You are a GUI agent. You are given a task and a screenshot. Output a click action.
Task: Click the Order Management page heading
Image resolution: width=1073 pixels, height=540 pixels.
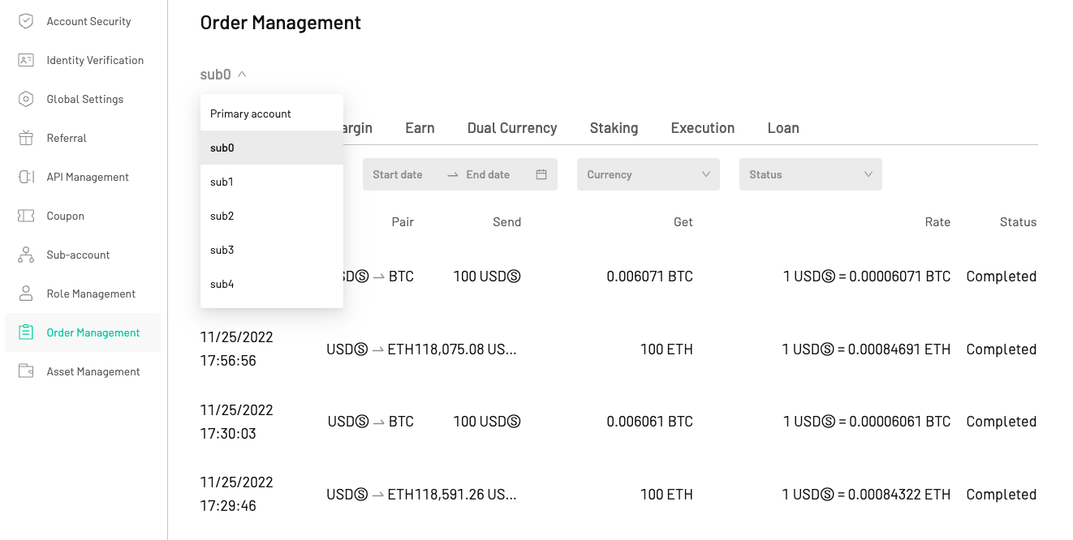(x=281, y=23)
